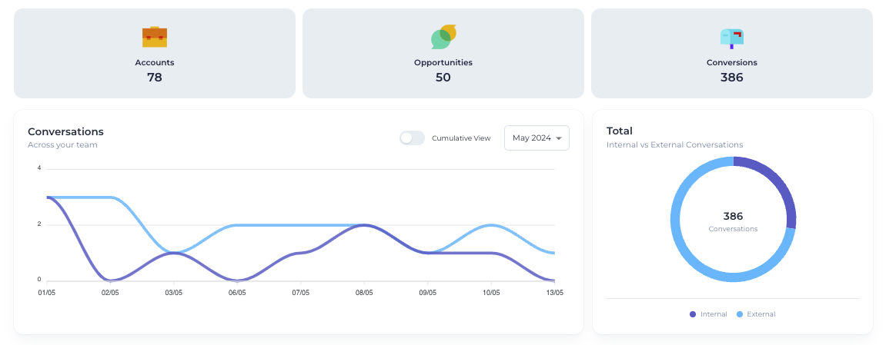Open the May 2024 month dropdown
Image resolution: width=886 pixels, height=345 pixels.
[x=537, y=138]
